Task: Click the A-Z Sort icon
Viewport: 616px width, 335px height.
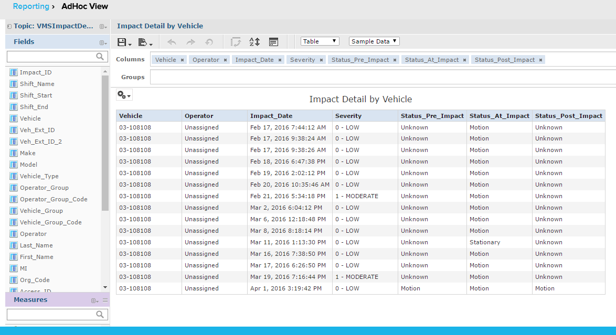Action: tap(254, 42)
